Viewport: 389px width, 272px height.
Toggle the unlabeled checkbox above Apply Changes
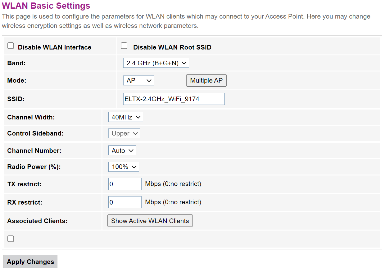11,239
